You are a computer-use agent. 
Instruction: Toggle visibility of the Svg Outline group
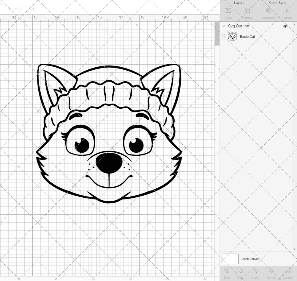pyautogui.click(x=285, y=26)
